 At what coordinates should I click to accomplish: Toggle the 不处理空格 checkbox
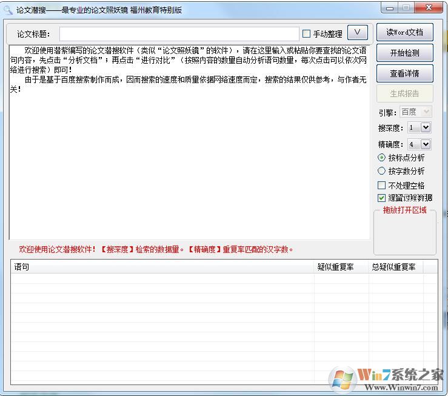(381, 186)
